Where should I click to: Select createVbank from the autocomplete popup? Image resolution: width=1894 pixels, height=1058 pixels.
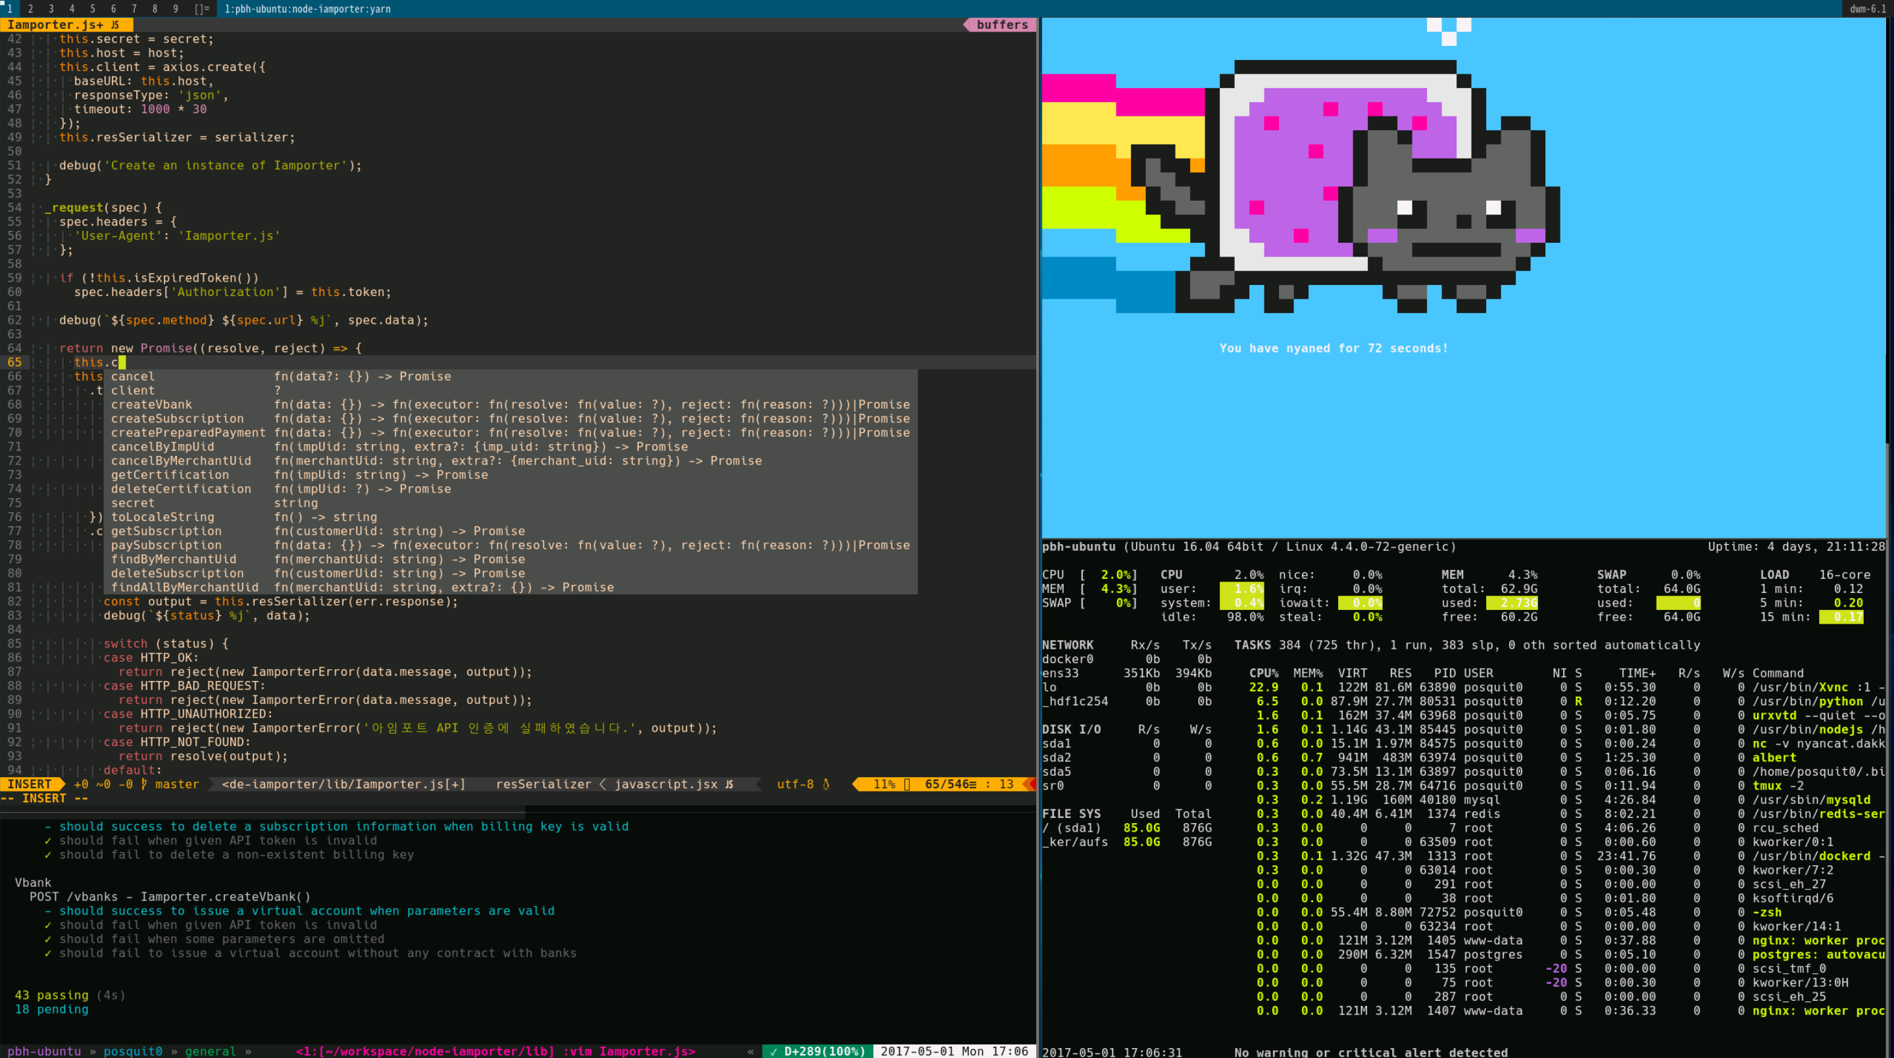[151, 405]
